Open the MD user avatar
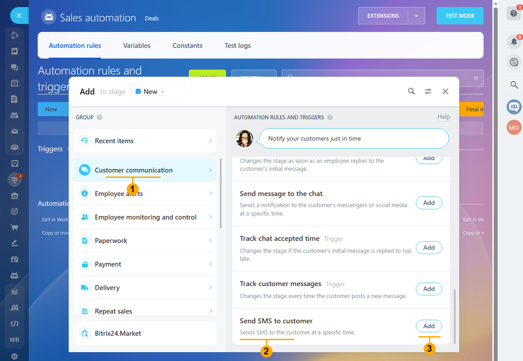This screenshot has height=361, width=523. coord(514,127)
